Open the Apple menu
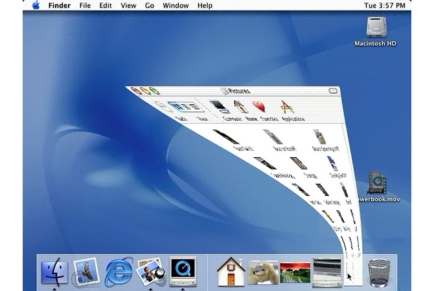The width and height of the screenshot is (434, 291). pos(36,6)
